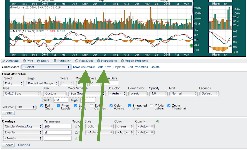
Task: Enable the Y-Axis Labels checkbox
Action: click(152, 106)
